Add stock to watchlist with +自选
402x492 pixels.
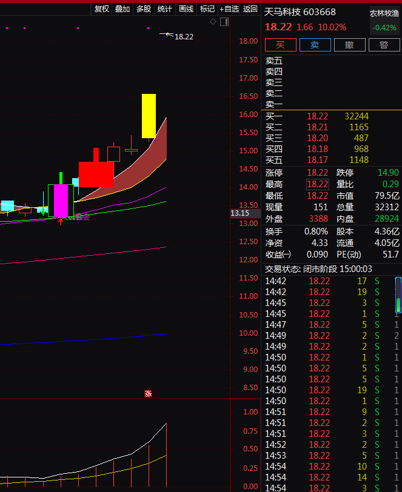coord(229,9)
